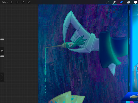Select the Paint brush tool
This screenshot has width=138, height=103.
(x=107, y=2)
